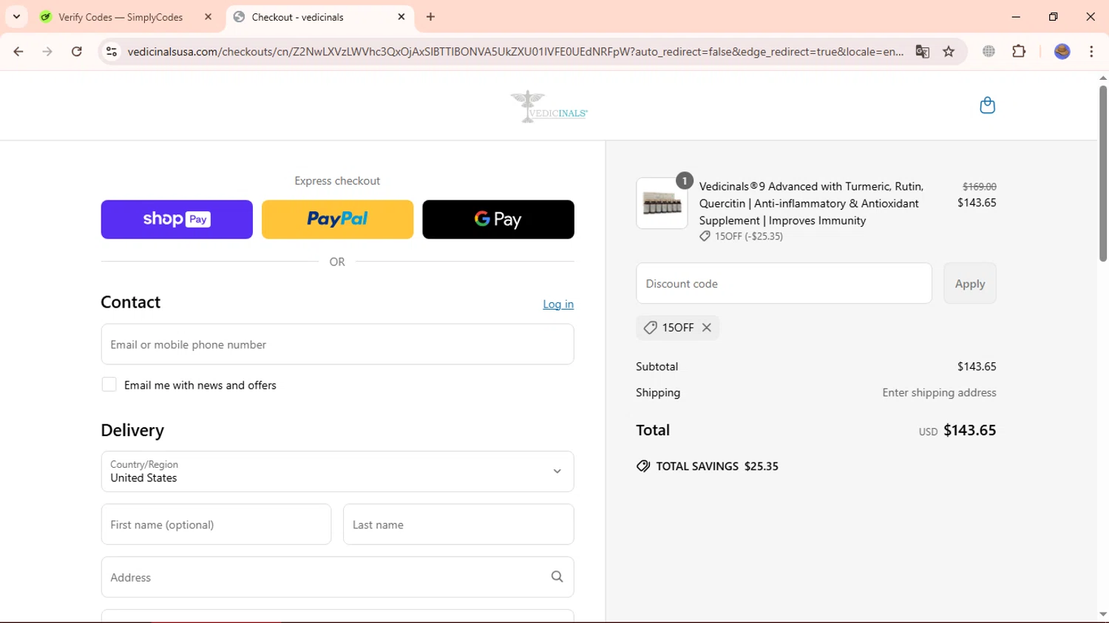
Task: Close the Checkout - vedicinals tab
Action: point(401,17)
